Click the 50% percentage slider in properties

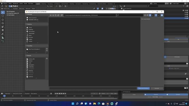point(176,42)
